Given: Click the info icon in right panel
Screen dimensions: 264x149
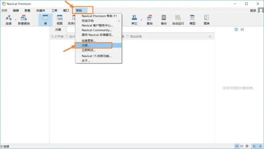Looking at the screenshot, I should [x=236, y=30].
